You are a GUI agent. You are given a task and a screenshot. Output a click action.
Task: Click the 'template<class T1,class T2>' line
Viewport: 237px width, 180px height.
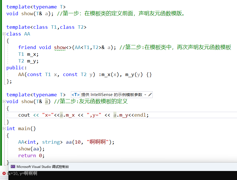tap(46, 27)
